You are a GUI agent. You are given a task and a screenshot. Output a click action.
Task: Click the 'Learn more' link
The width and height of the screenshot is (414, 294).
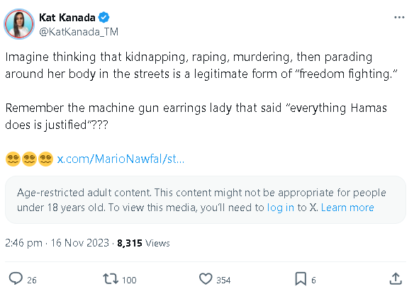click(x=347, y=208)
